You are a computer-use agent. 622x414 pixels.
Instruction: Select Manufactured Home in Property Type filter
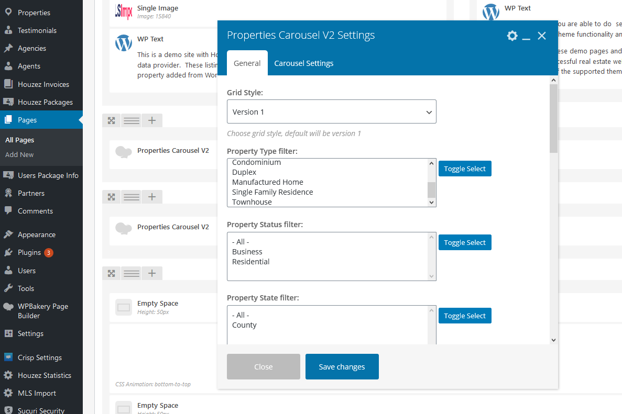pos(268,182)
